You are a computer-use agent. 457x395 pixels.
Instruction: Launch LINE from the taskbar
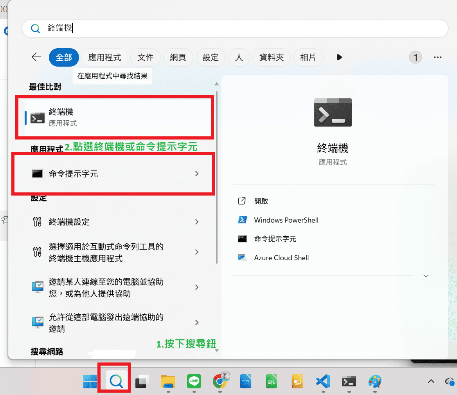[x=194, y=381]
